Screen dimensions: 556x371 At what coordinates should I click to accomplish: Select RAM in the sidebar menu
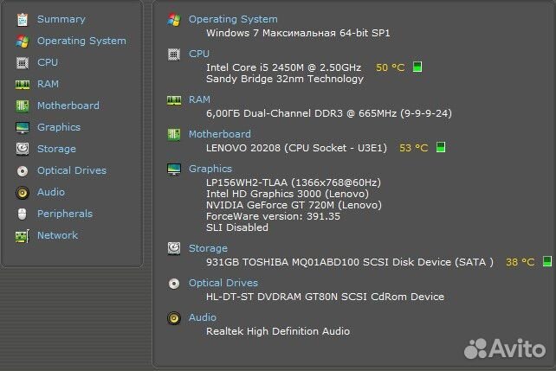tap(48, 84)
